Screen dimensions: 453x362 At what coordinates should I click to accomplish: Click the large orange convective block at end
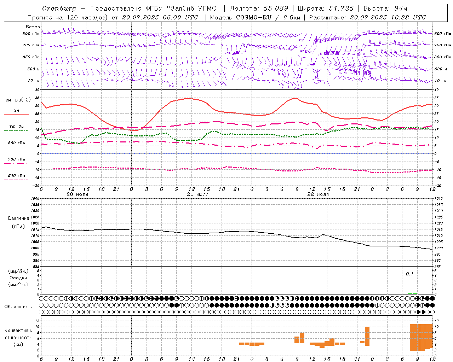tap(421, 337)
